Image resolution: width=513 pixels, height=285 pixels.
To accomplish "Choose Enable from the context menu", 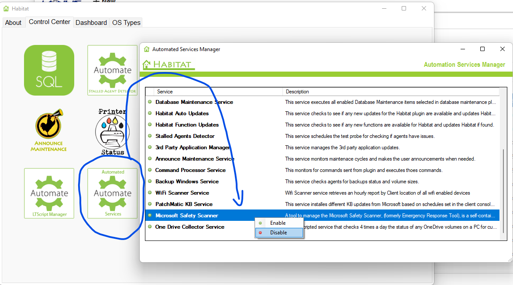I will pos(279,223).
